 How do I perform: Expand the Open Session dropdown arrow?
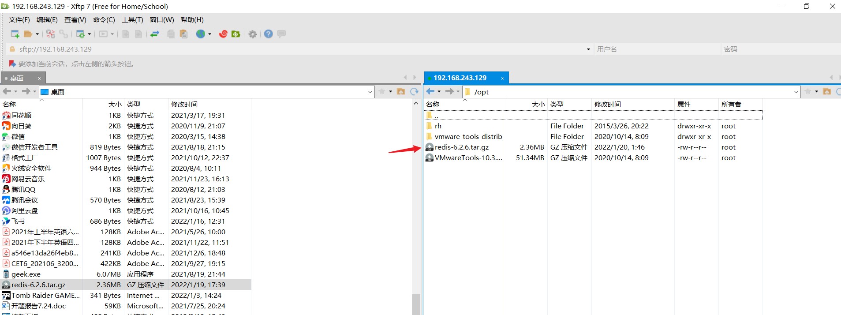click(37, 34)
